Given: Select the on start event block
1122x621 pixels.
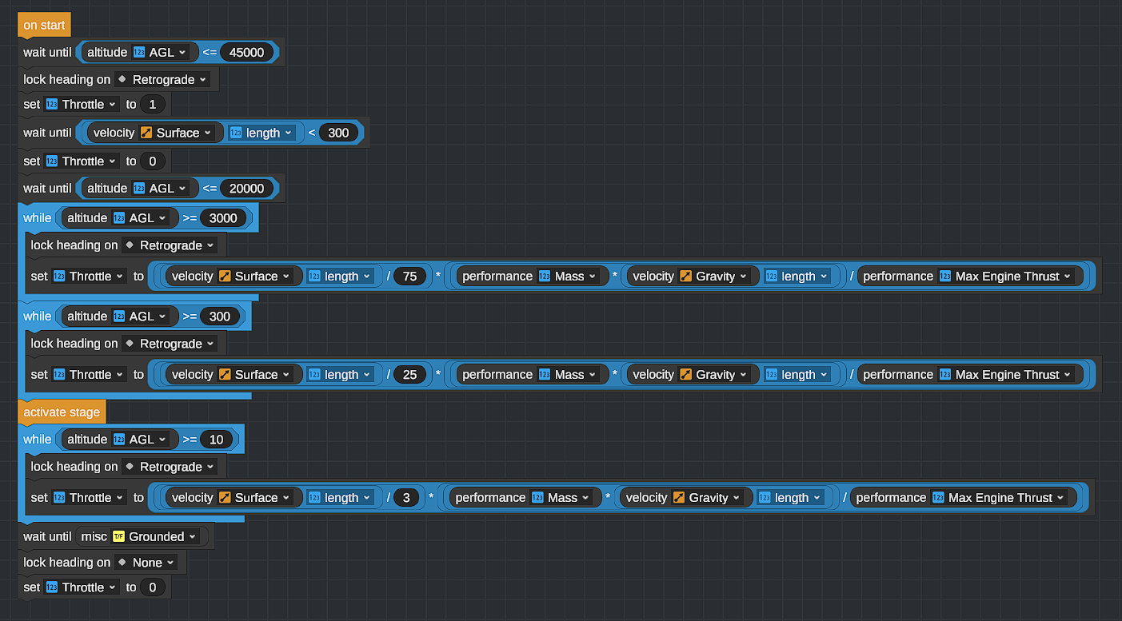Looking at the screenshot, I should click(x=44, y=26).
